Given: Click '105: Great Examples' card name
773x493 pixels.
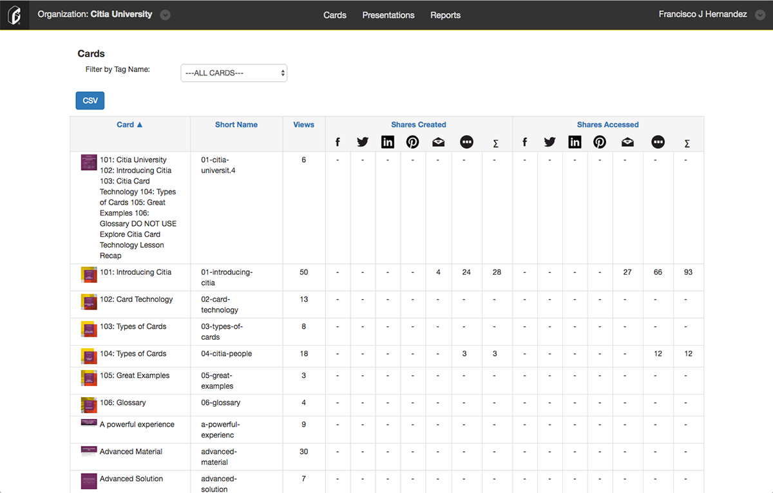Looking at the screenshot, I should click(135, 375).
